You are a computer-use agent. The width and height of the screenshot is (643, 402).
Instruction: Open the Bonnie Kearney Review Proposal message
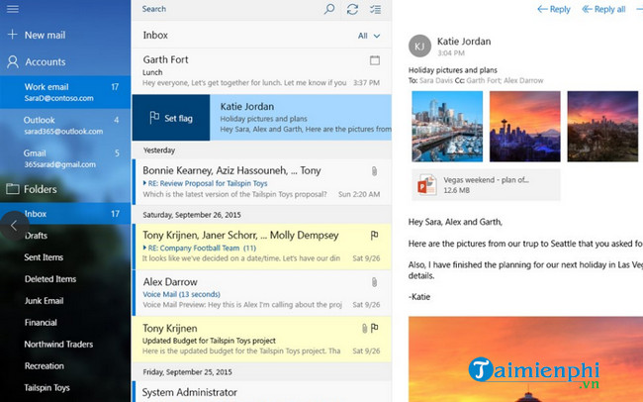[x=261, y=182]
